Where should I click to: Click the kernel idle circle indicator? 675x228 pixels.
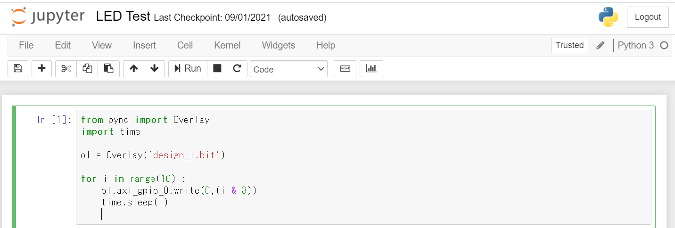(664, 45)
